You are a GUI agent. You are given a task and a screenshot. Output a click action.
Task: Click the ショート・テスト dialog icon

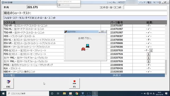(x=66, y=32)
